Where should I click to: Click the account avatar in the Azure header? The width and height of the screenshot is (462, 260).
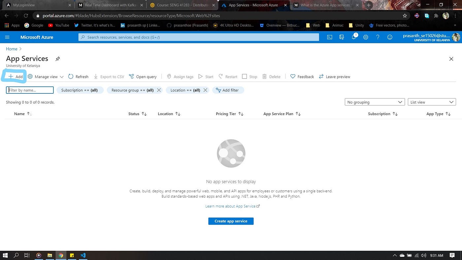pos(456,37)
